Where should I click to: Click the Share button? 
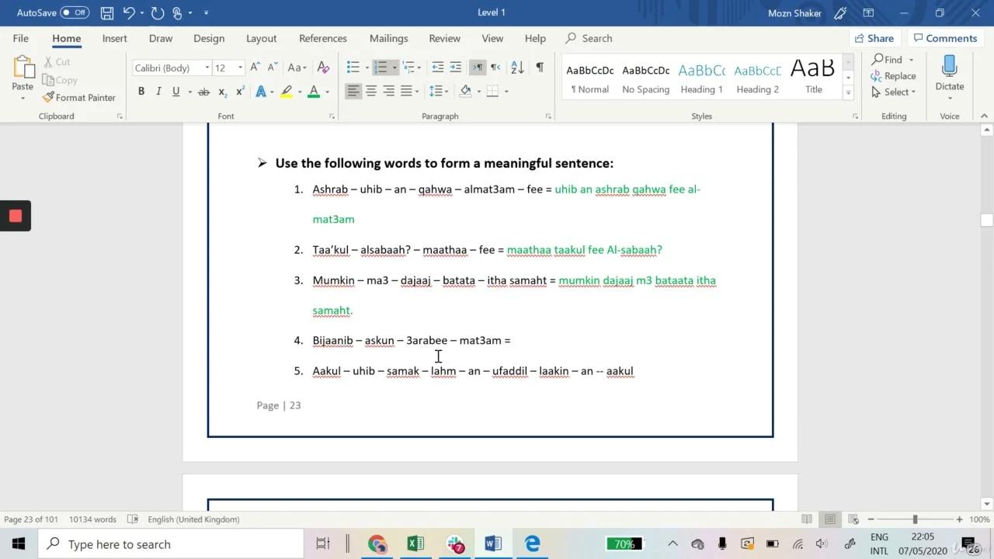(874, 38)
